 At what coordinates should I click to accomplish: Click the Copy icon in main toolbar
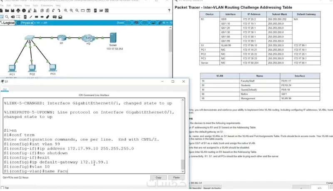point(42,10)
